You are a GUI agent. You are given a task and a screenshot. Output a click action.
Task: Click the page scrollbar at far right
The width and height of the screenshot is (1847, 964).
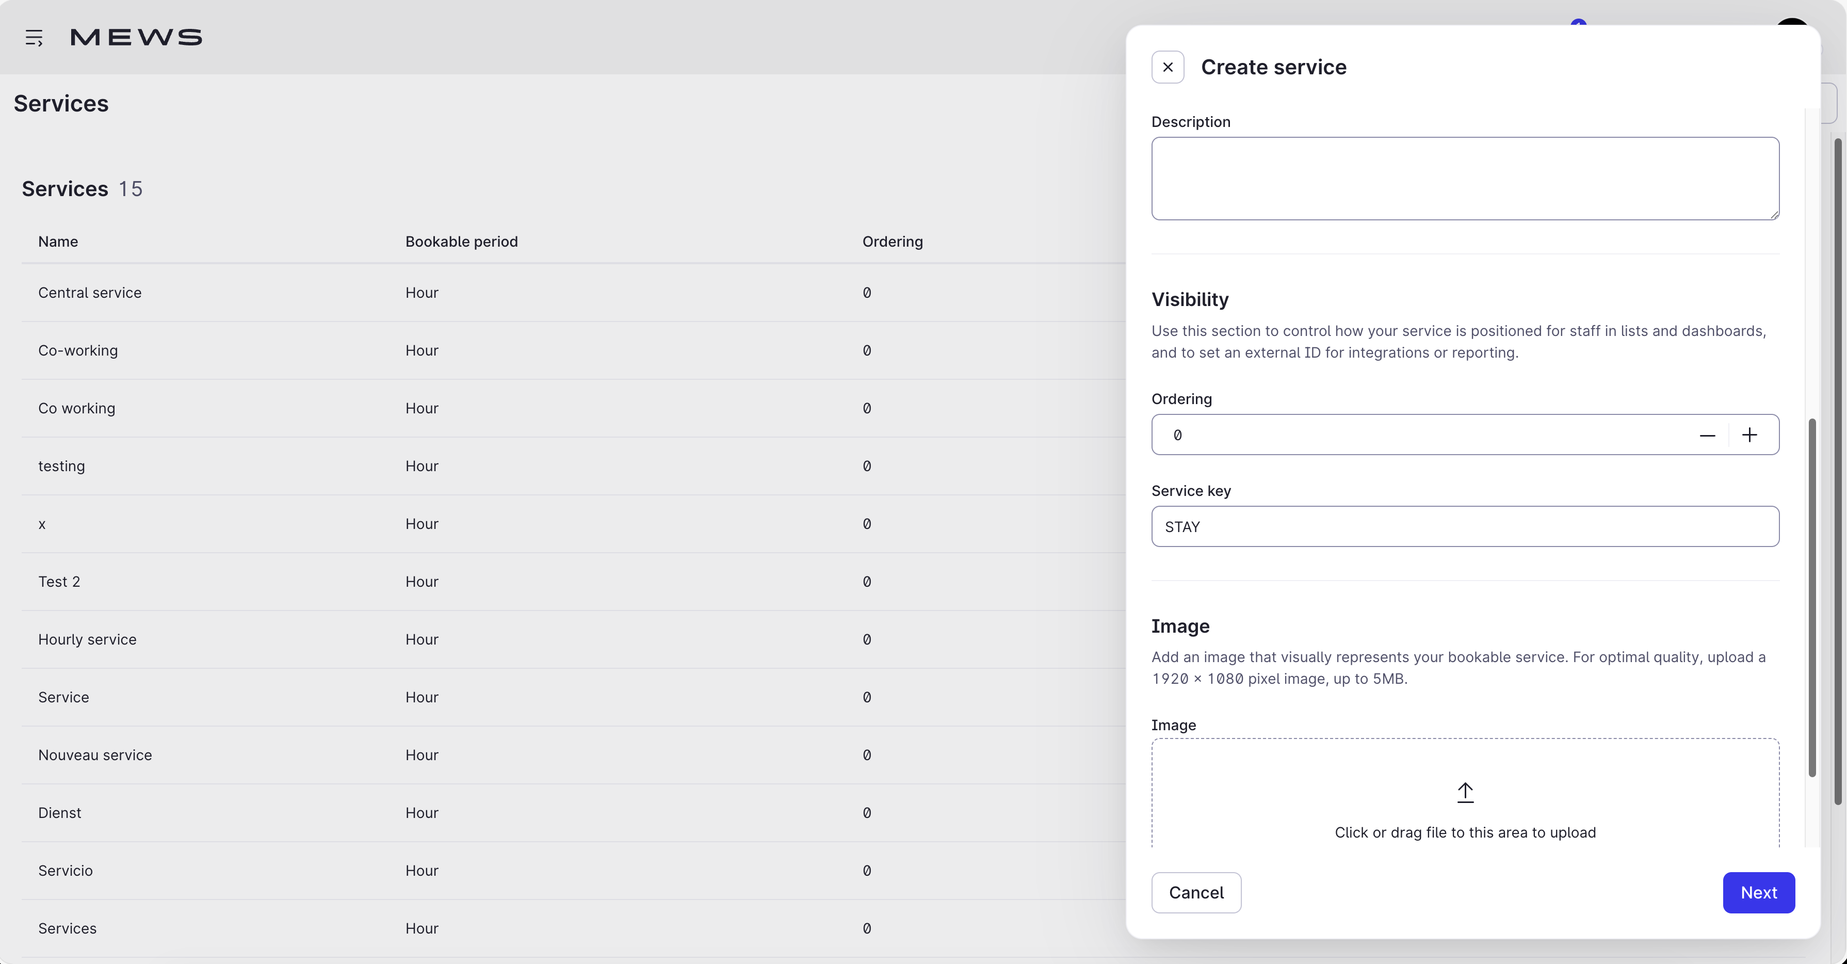[x=1838, y=471]
